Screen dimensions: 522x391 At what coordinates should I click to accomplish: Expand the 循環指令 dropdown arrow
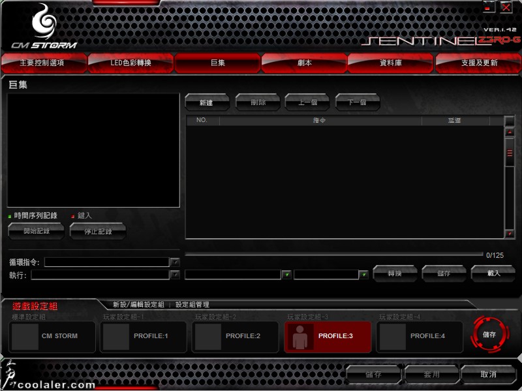point(175,262)
